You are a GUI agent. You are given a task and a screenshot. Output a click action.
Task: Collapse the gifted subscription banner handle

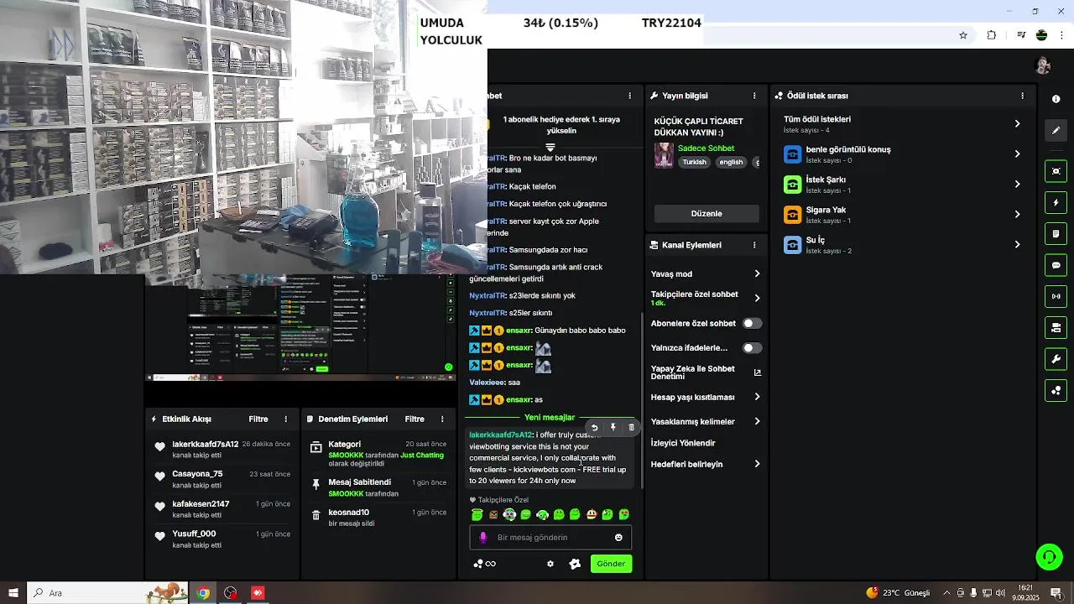coord(550,148)
